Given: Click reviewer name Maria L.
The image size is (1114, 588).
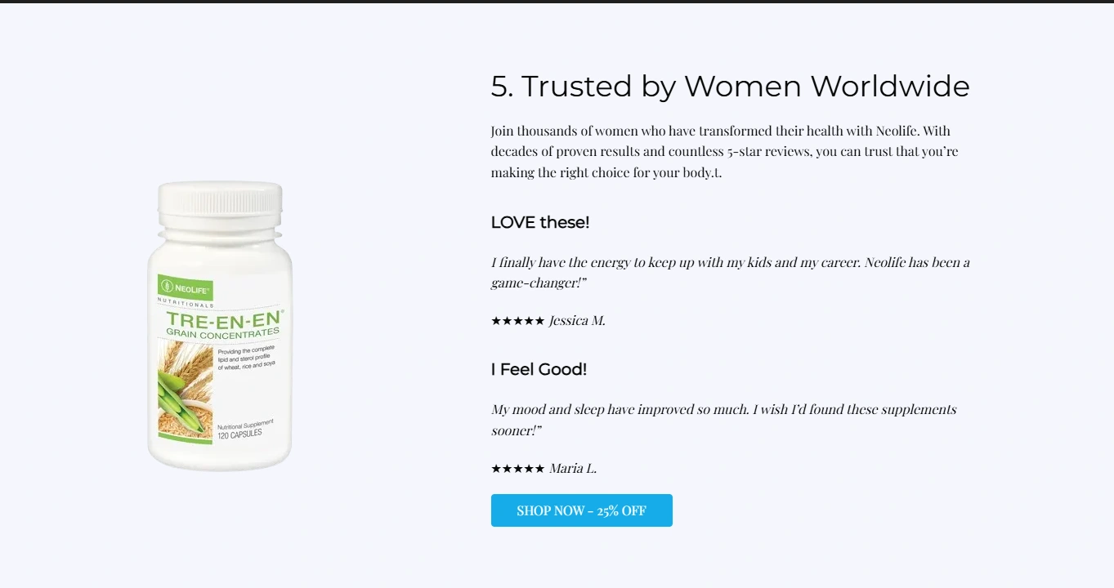Looking at the screenshot, I should coord(573,469).
